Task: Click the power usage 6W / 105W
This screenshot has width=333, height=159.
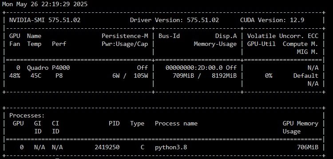Action: click(x=130, y=76)
